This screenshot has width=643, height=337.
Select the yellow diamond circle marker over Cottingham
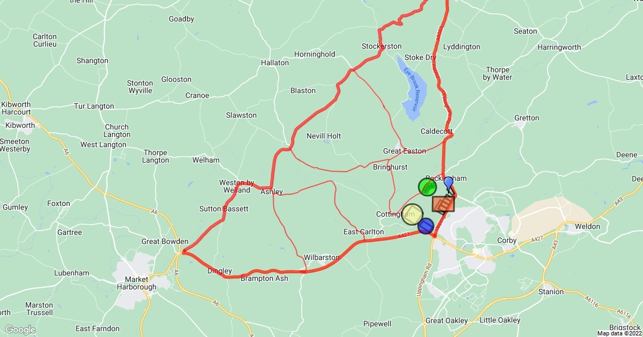(x=412, y=215)
